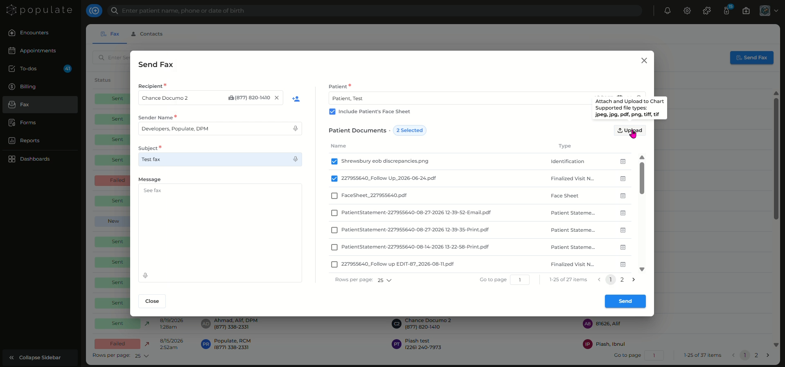This screenshot has height=367, width=785.
Task: Open preview icon for FaceSheet_227955640.pdf row
Action: click(623, 196)
